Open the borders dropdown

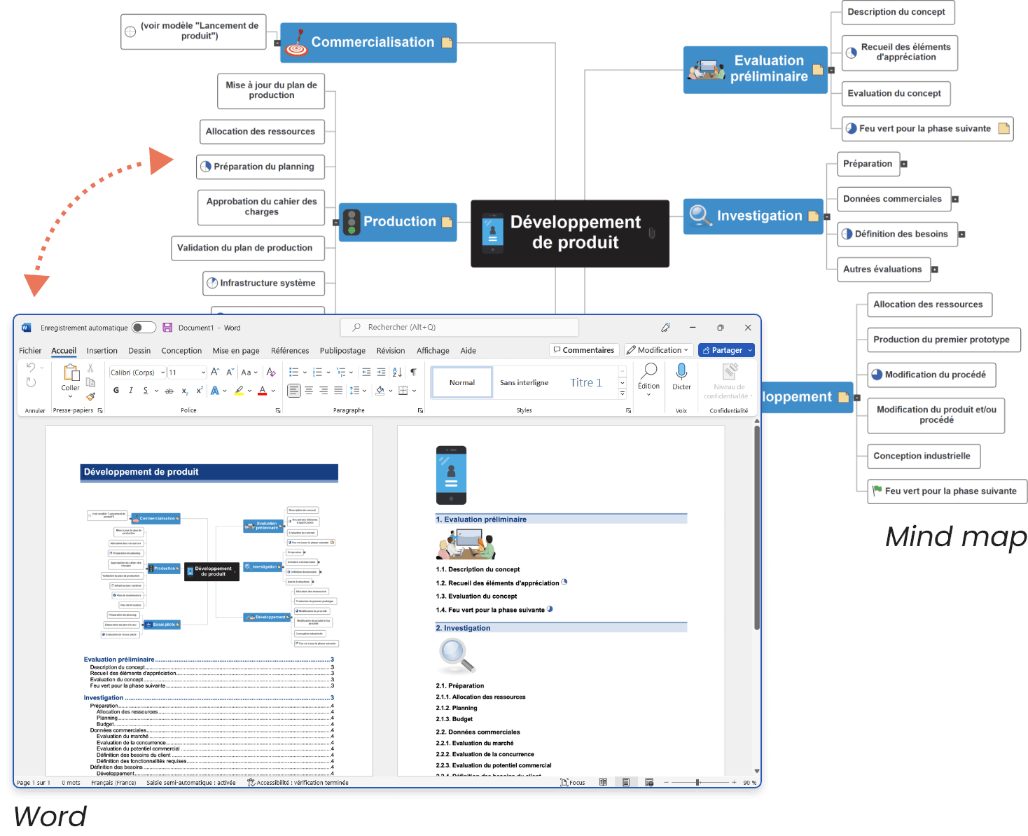pos(414,391)
